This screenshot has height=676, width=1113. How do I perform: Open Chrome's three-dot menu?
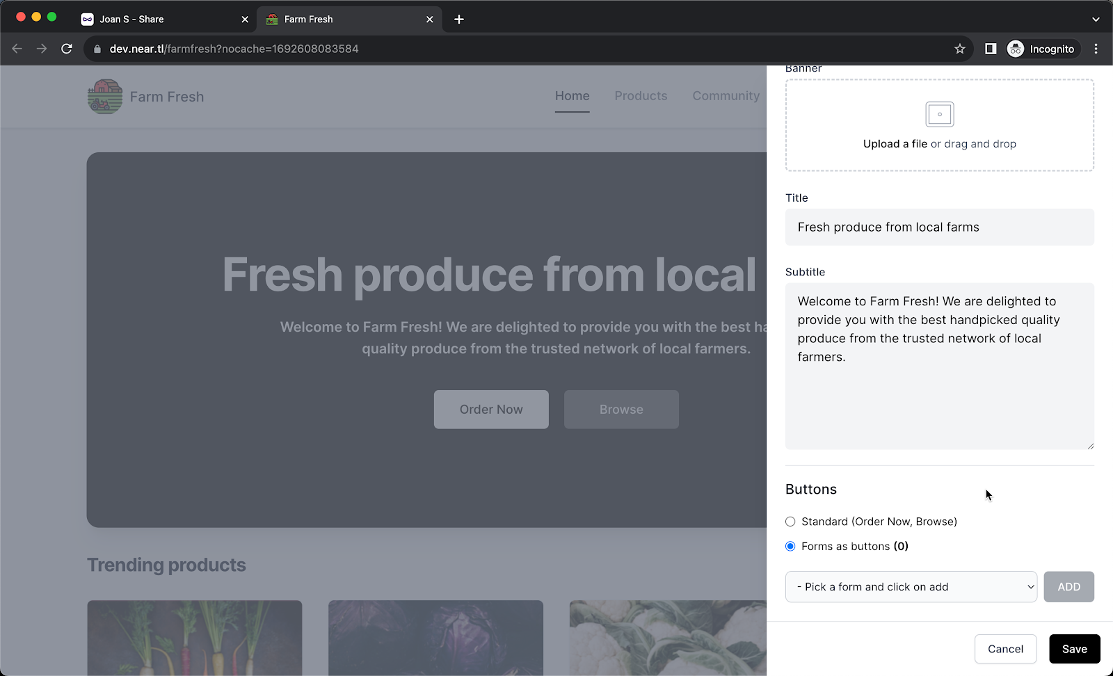pyautogui.click(x=1096, y=49)
